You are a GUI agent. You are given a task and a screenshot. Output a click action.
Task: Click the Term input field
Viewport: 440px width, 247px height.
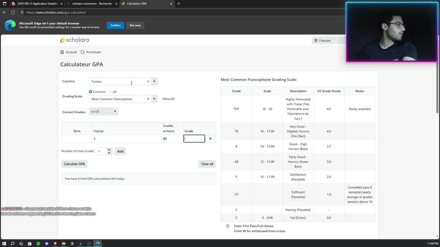(x=77, y=139)
